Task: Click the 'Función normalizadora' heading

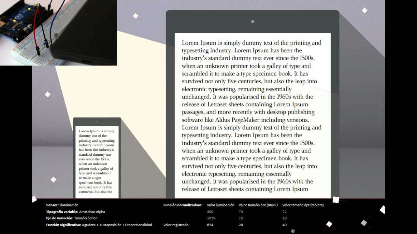Action: (183, 205)
